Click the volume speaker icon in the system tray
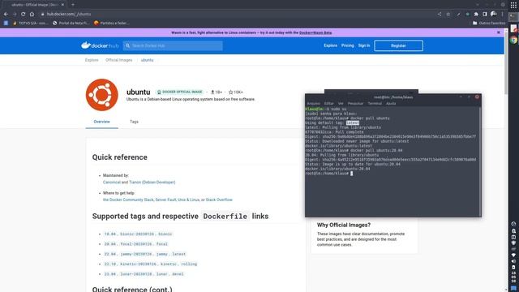 [x=513, y=261]
